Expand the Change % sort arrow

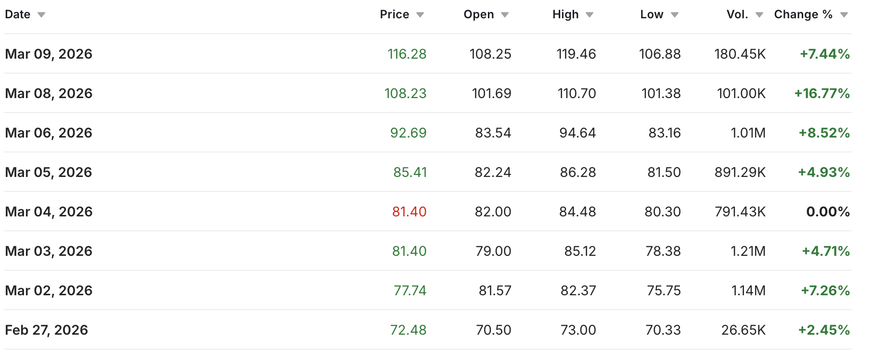[x=844, y=15]
